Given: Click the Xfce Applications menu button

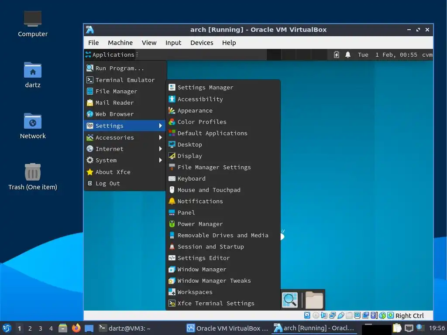Looking at the screenshot, I should pos(110,55).
